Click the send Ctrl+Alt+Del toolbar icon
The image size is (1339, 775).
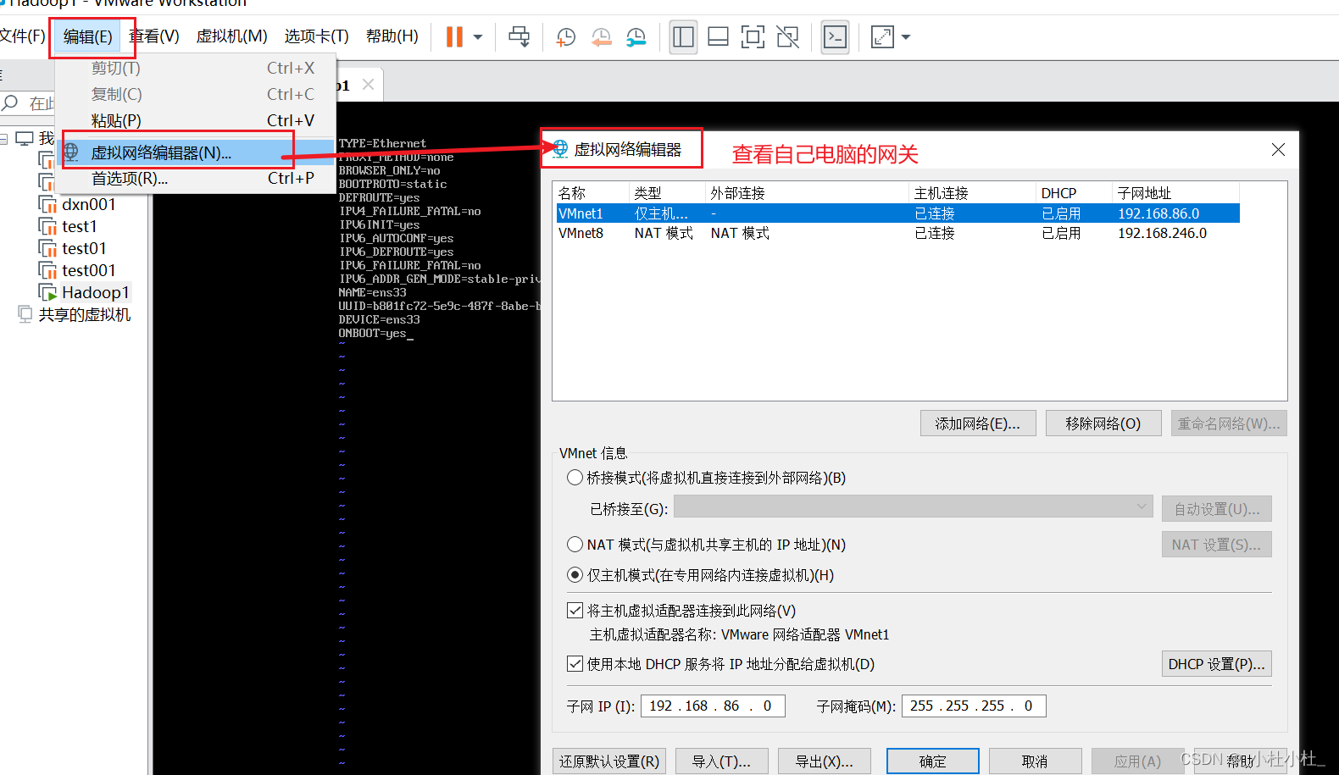[519, 36]
